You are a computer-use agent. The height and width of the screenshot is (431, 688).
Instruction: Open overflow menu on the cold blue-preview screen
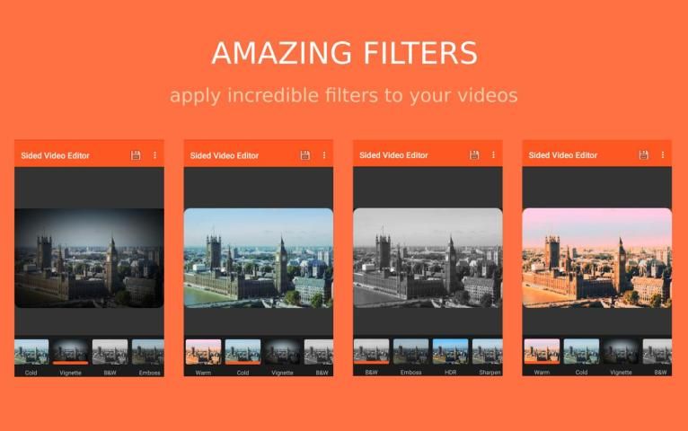(x=323, y=155)
